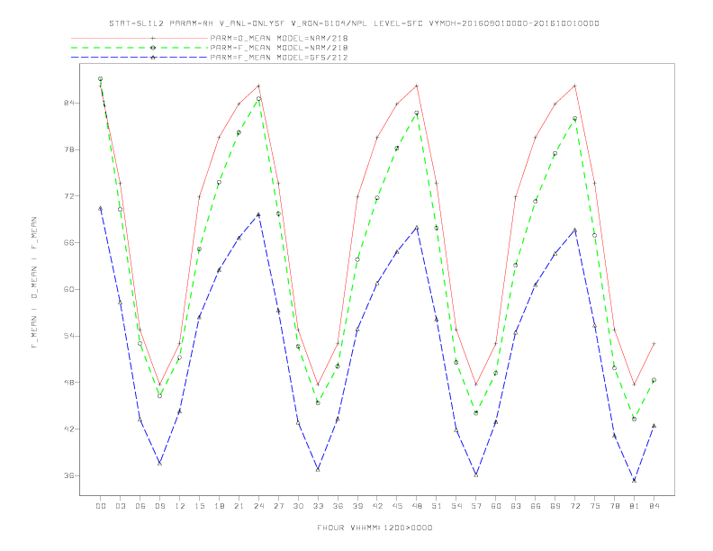Click x-axis forecast hour label 03
The width and height of the screenshot is (713, 551).
(120, 506)
